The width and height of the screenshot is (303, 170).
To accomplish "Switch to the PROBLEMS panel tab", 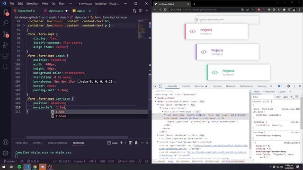I will pyautogui.click(x=21, y=143).
